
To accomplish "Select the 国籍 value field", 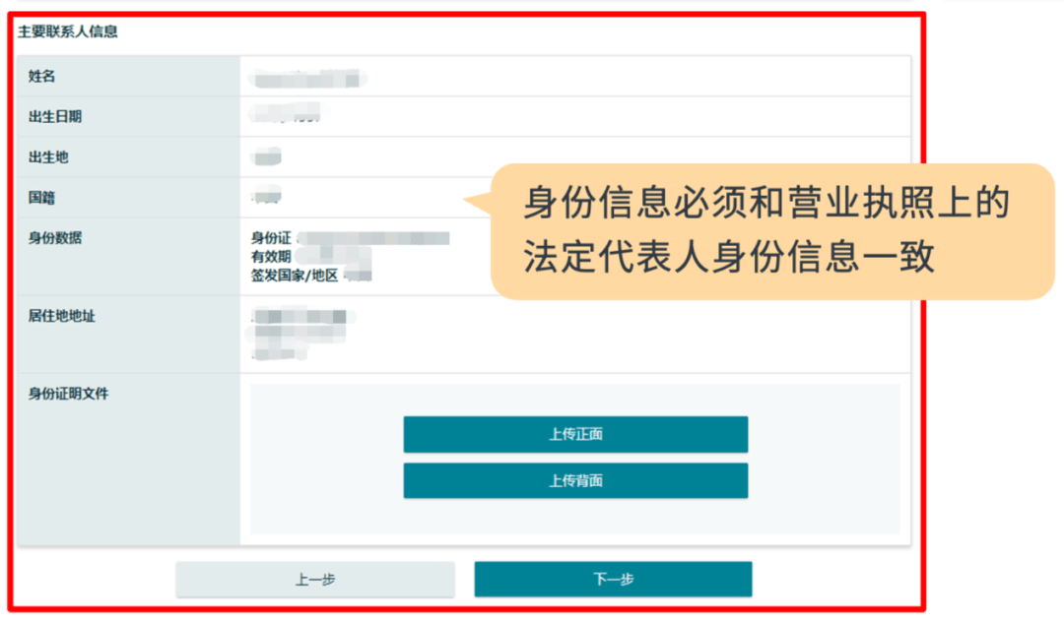I will 266,197.
